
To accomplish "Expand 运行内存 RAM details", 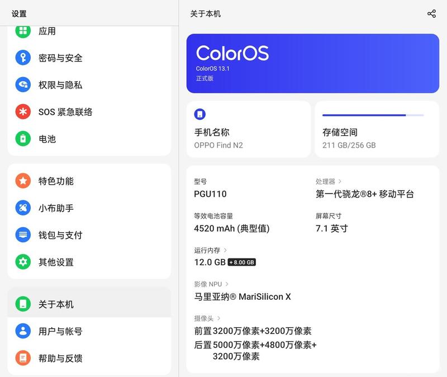I will pos(225,250).
